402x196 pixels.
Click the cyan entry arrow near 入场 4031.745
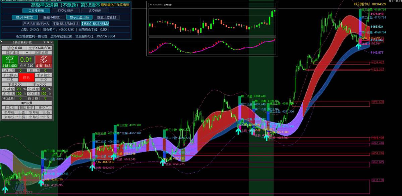41,183
